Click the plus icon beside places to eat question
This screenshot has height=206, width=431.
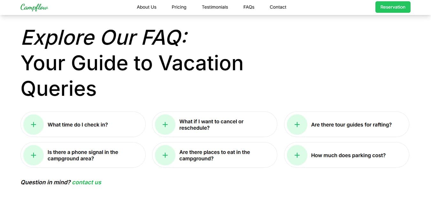165,155
